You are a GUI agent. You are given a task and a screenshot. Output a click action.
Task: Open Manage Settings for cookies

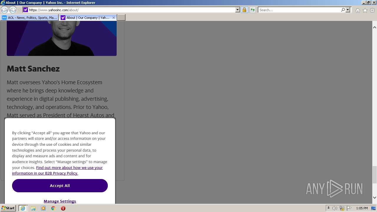pyautogui.click(x=60, y=201)
